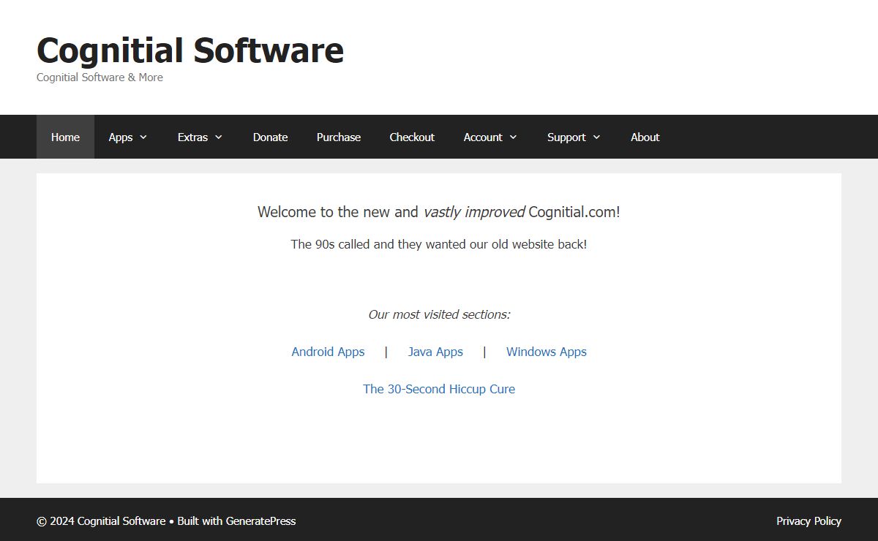The image size is (878, 541).
Task: Select Purchase in the navigation bar
Action: pyautogui.click(x=338, y=137)
